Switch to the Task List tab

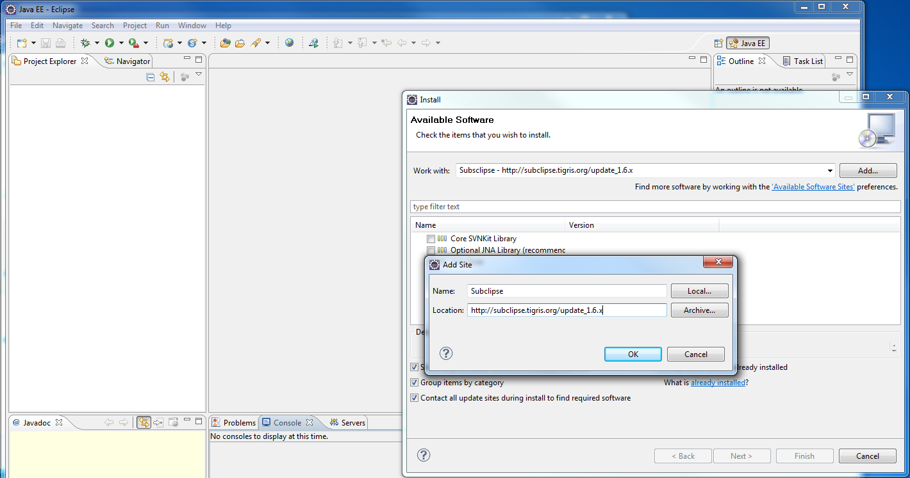click(802, 61)
